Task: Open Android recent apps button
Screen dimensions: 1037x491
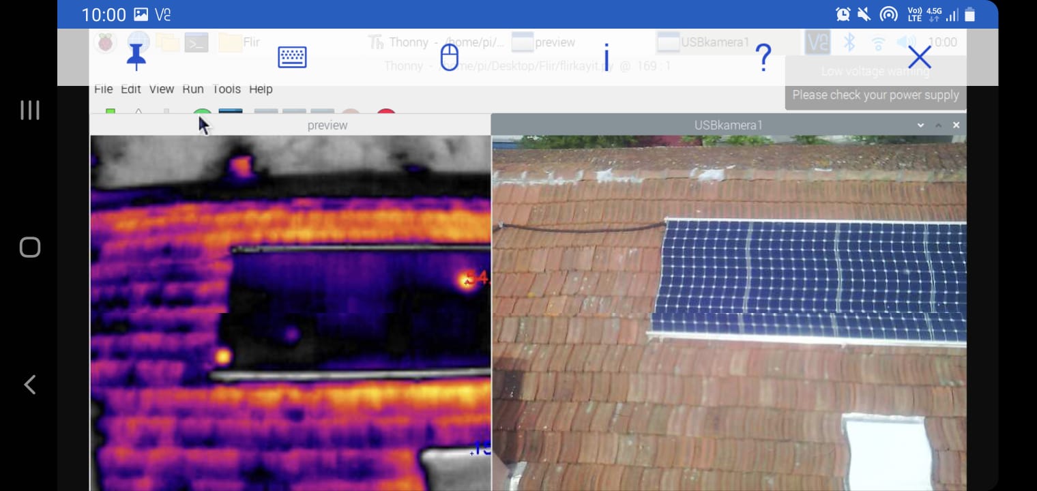Action: pos(30,110)
